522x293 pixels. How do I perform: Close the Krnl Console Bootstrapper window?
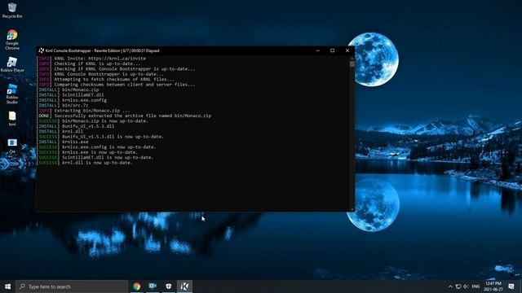pyautogui.click(x=347, y=50)
